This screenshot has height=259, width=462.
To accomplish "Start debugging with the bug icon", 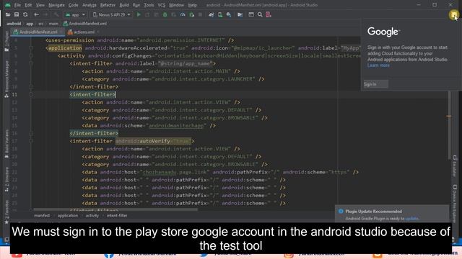I will pyautogui.click(x=165, y=14).
